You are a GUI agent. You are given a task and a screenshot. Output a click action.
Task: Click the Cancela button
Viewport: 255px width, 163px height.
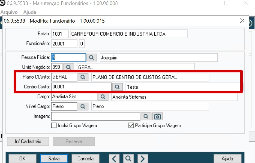point(85,158)
